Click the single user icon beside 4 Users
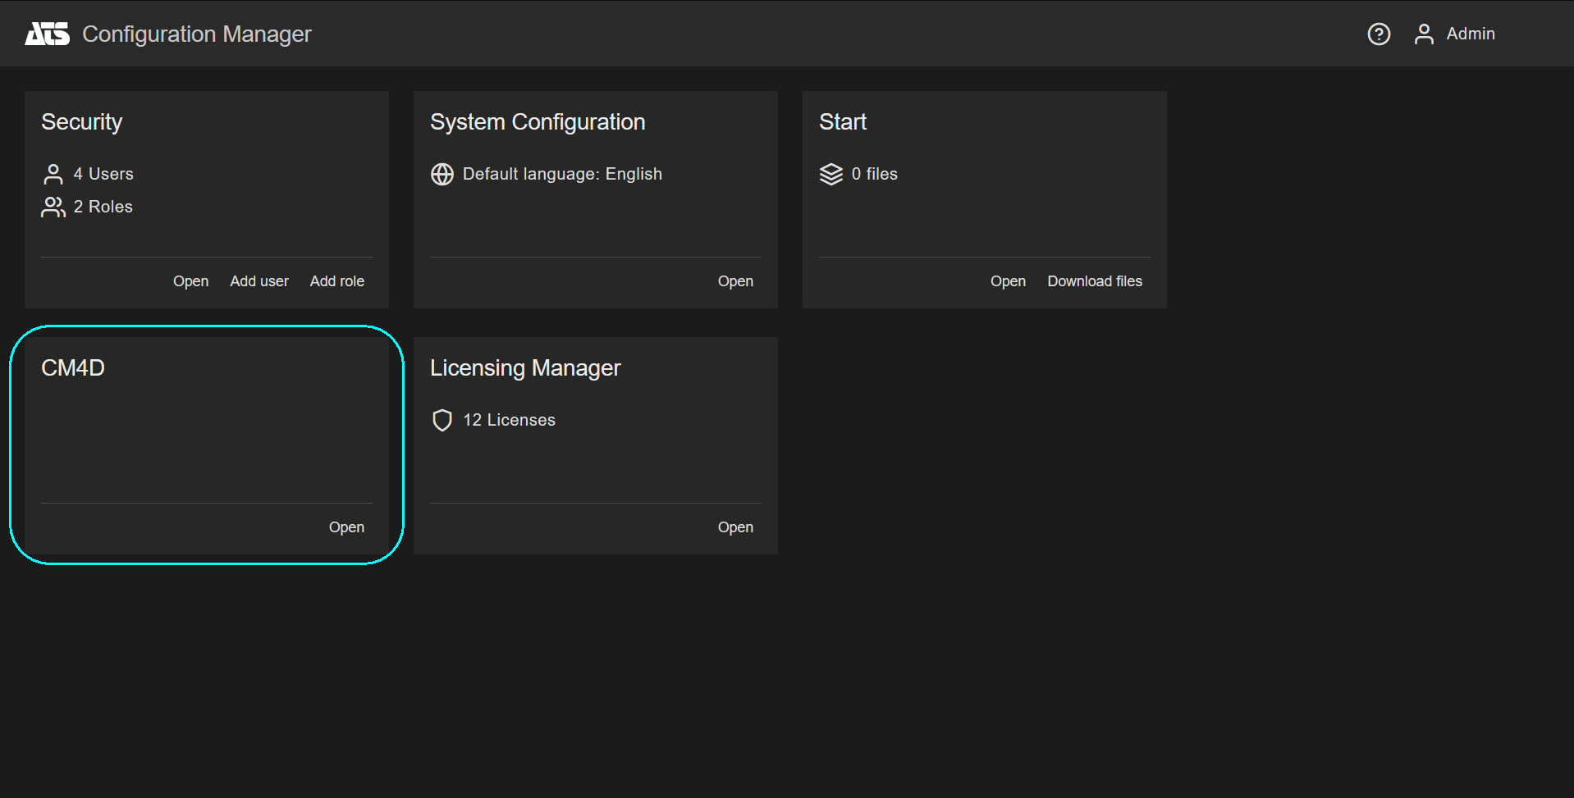Image resolution: width=1574 pixels, height=798 pixels. [x=53, y=174]
